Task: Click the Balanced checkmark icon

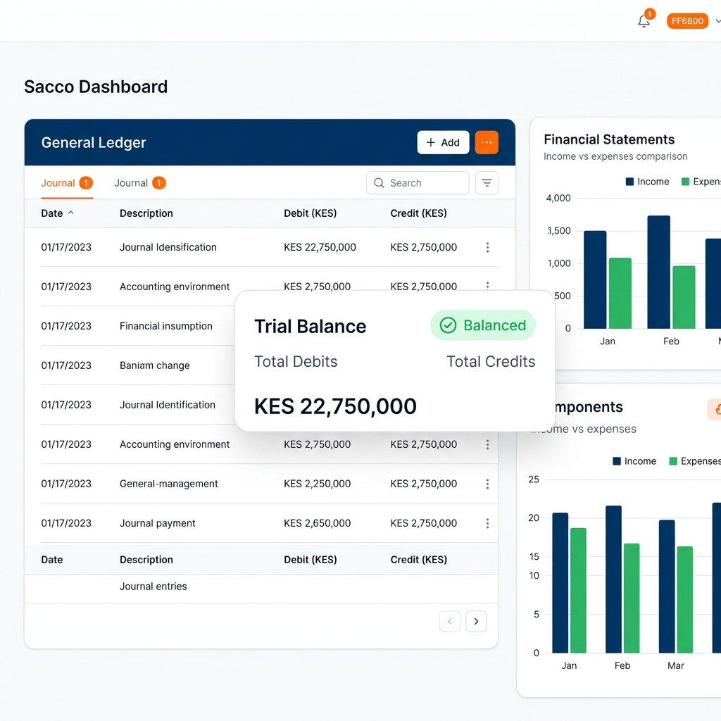Action: [448, 325]
